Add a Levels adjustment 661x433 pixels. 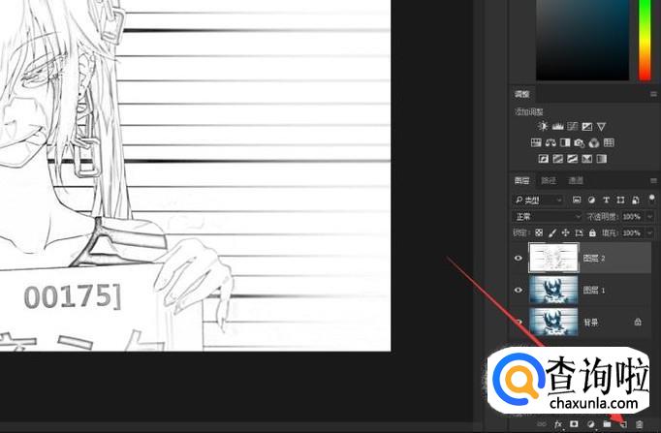[557, 126]
